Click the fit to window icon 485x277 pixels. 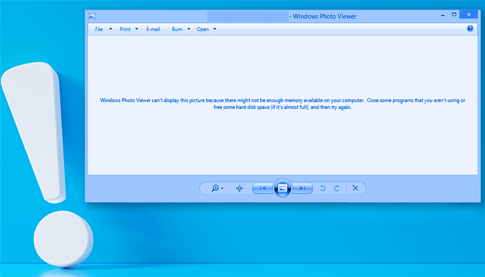point(240,188)
